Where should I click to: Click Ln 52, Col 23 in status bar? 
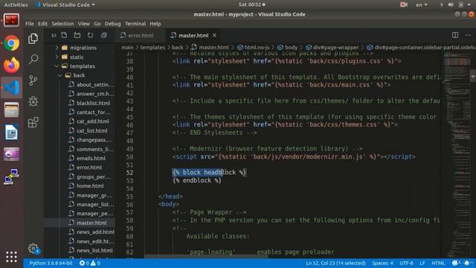(x=335, y=263)
